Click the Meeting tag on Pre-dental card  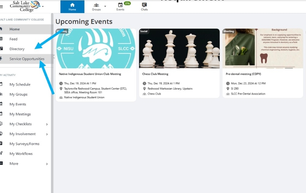pyautogui.click(x=228, y=31)
